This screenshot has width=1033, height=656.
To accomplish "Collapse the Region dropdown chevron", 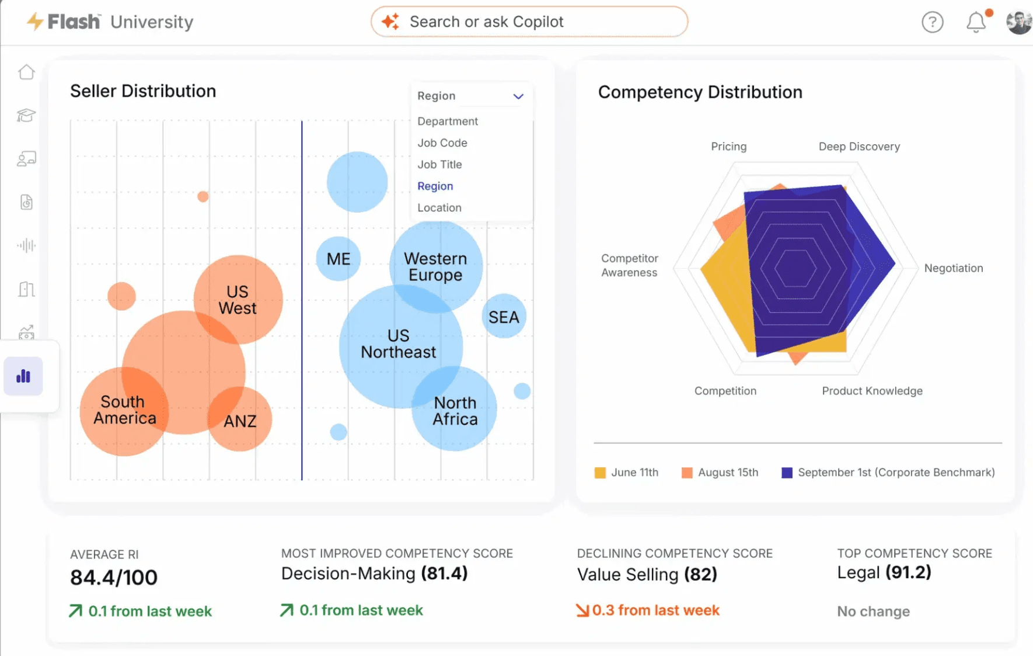I will (518, 96).
